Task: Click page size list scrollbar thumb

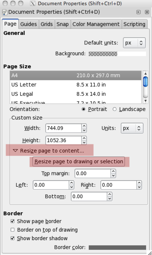Action: pyautogui.click(x=146, y=82)
